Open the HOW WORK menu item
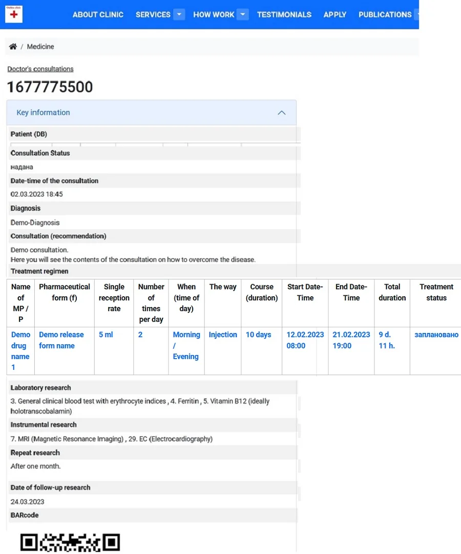461x554 pixels. click(214, 14)
